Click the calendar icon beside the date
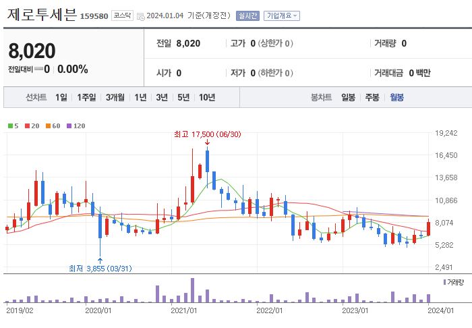 (x=140, y=16)
